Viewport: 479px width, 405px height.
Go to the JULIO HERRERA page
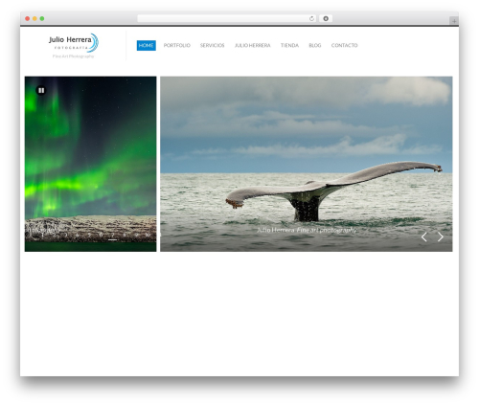coord(253,45)
